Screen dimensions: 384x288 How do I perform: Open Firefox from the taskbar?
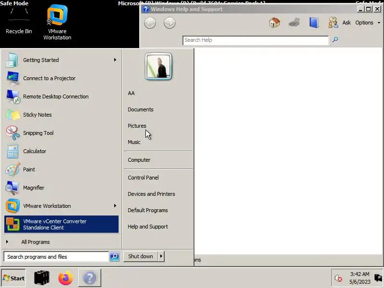(66, 278)
